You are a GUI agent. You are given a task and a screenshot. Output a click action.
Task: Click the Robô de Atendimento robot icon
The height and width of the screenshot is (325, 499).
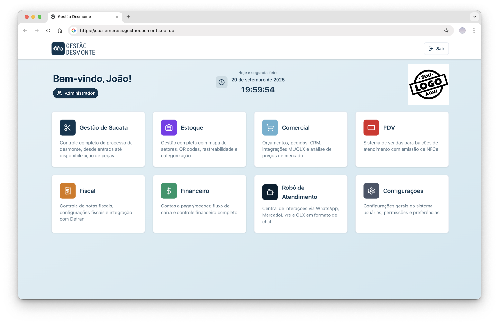pos(270,192)
